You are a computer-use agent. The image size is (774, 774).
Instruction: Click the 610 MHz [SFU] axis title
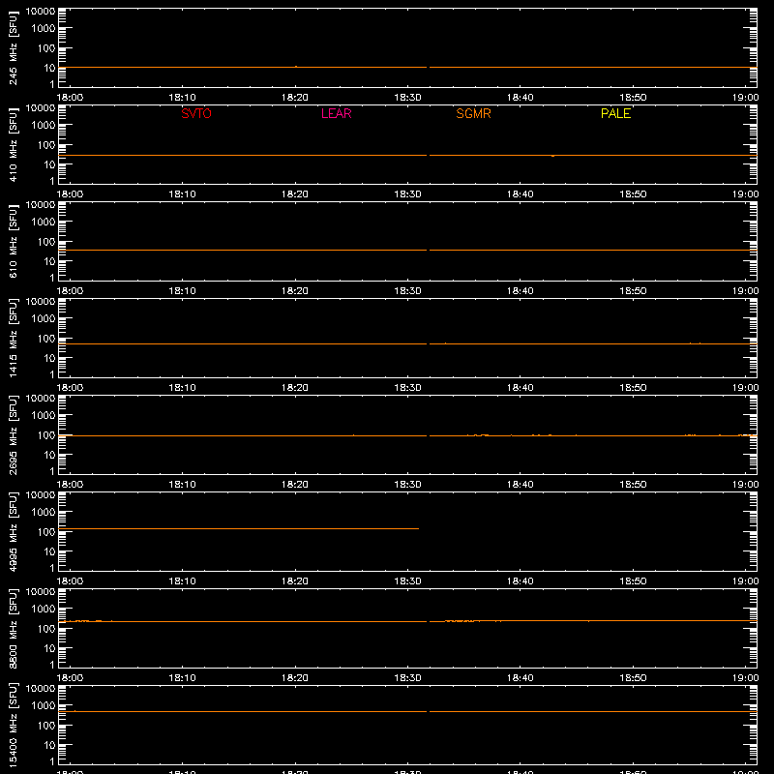pos(13,241)
